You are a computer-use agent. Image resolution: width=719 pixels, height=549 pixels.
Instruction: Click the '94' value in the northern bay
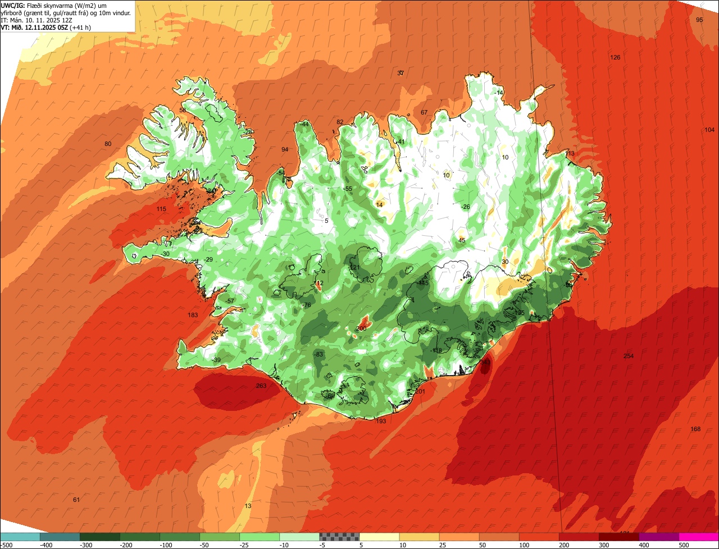285,149
